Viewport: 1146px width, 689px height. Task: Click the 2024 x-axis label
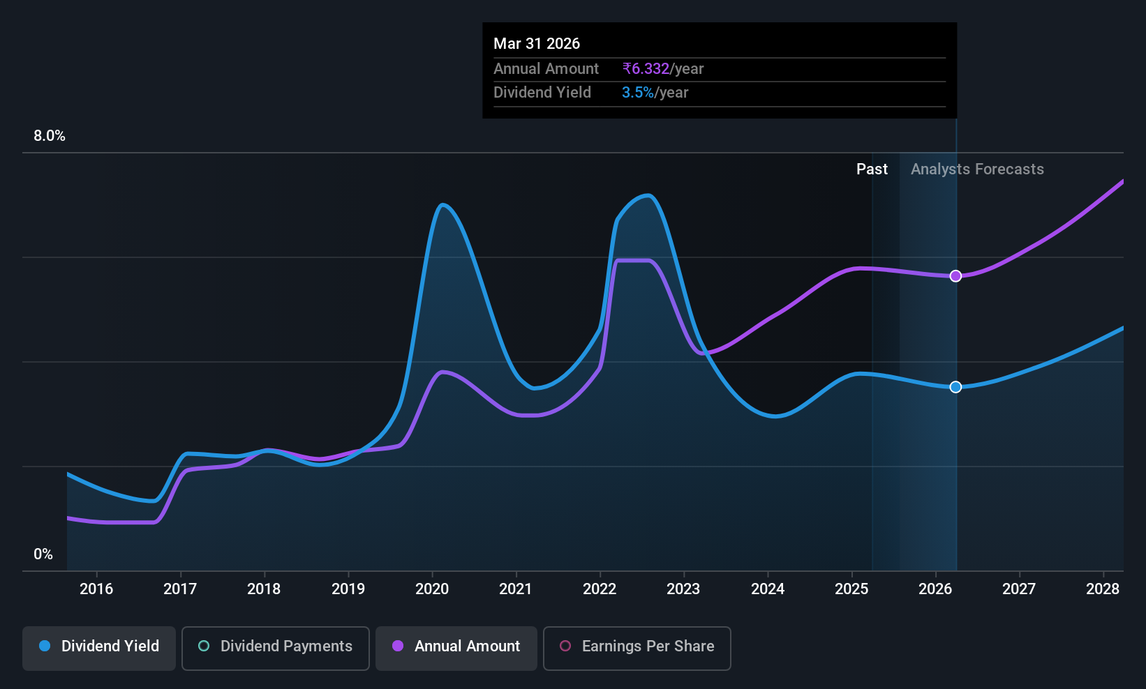tap(768, 589)
